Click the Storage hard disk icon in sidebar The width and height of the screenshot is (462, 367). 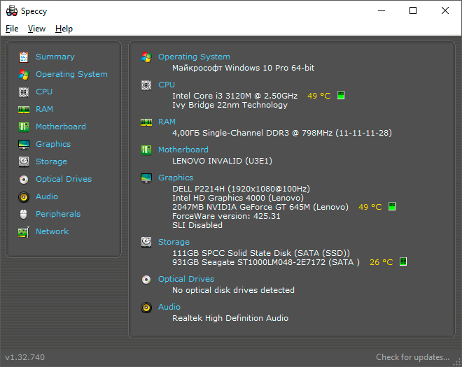(24, 162)
